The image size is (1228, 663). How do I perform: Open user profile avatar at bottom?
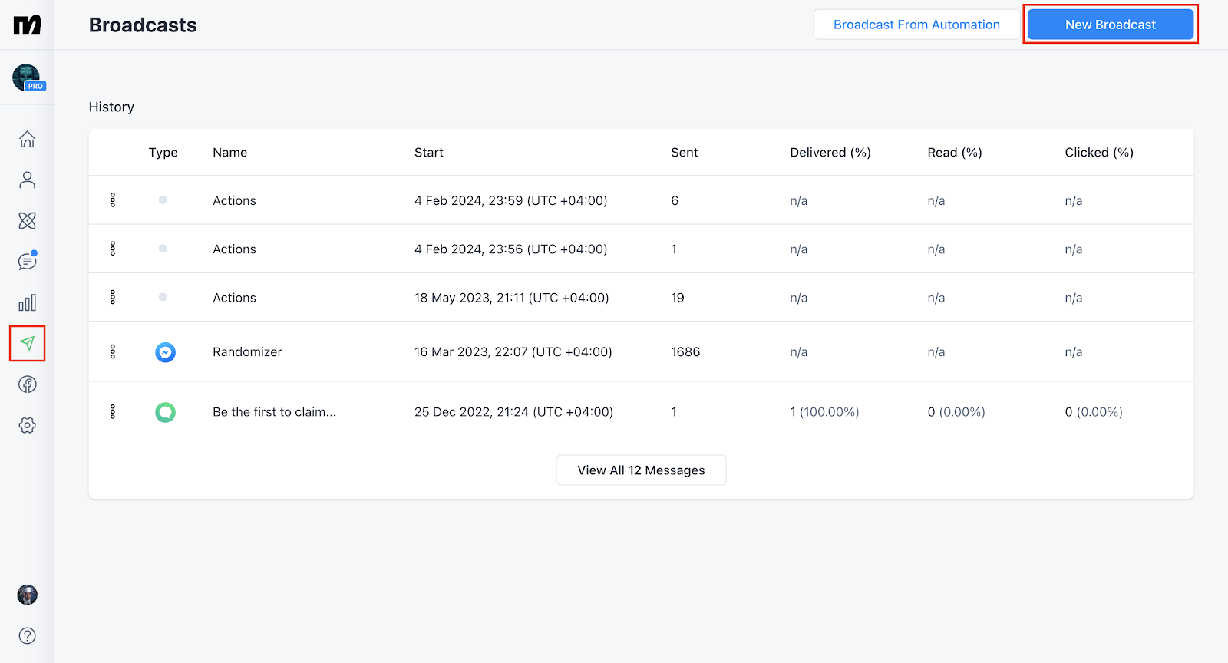pos(27,595)
